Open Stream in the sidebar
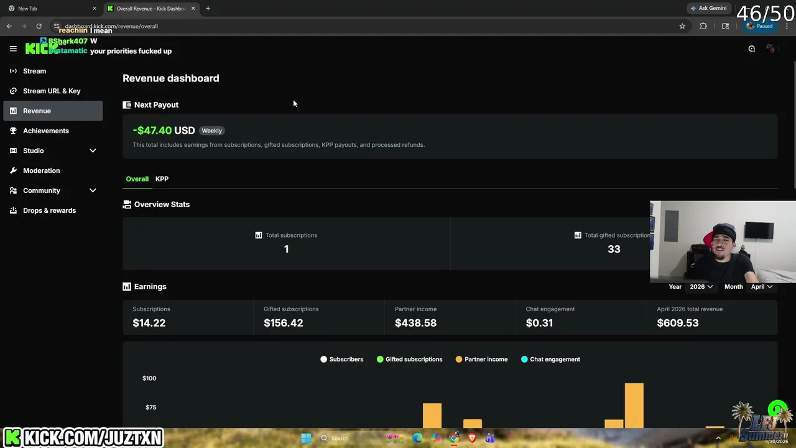Viewport: 796px width, 448px height. (53, 71)
